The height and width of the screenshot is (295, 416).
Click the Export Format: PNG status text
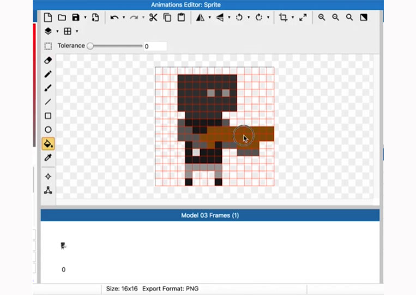(x=170, y=288)
